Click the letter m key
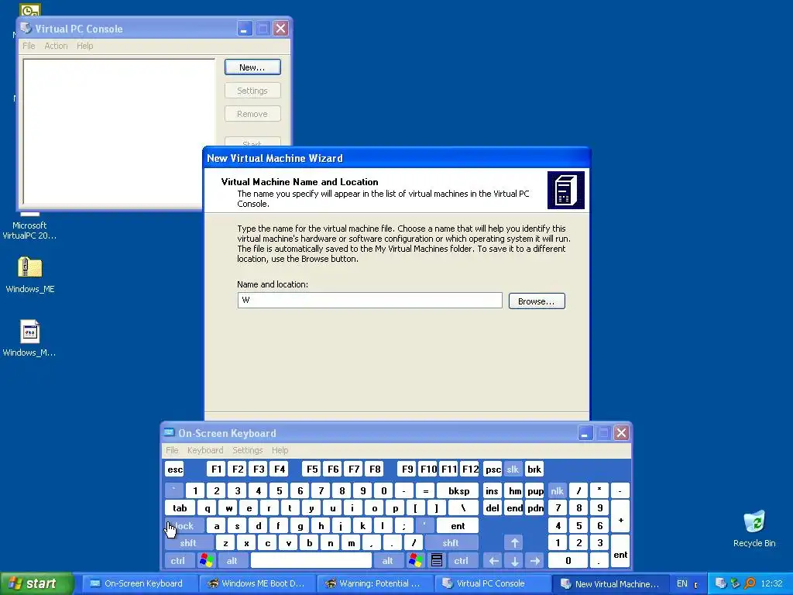 point(351,543)
